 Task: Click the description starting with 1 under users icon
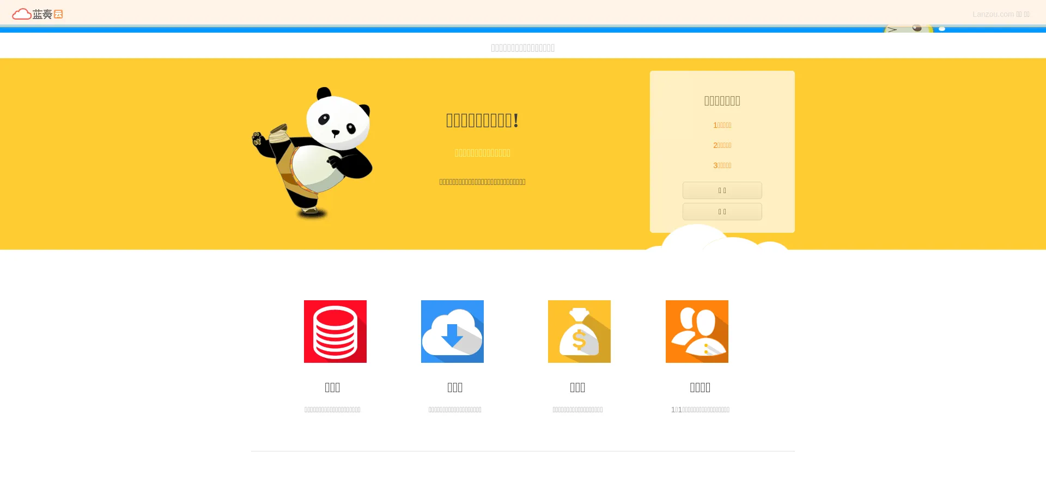pyautogui.click(x=700, y=410)
